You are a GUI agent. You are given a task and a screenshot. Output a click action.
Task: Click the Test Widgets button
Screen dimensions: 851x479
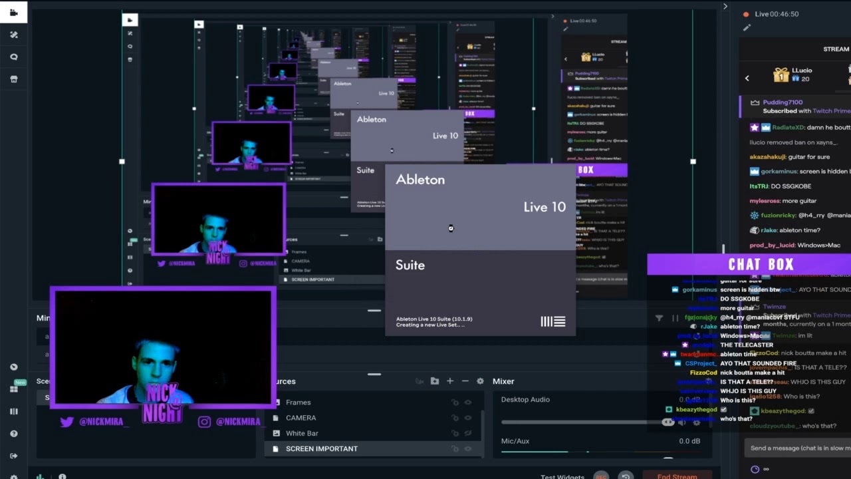pos(562,476)
